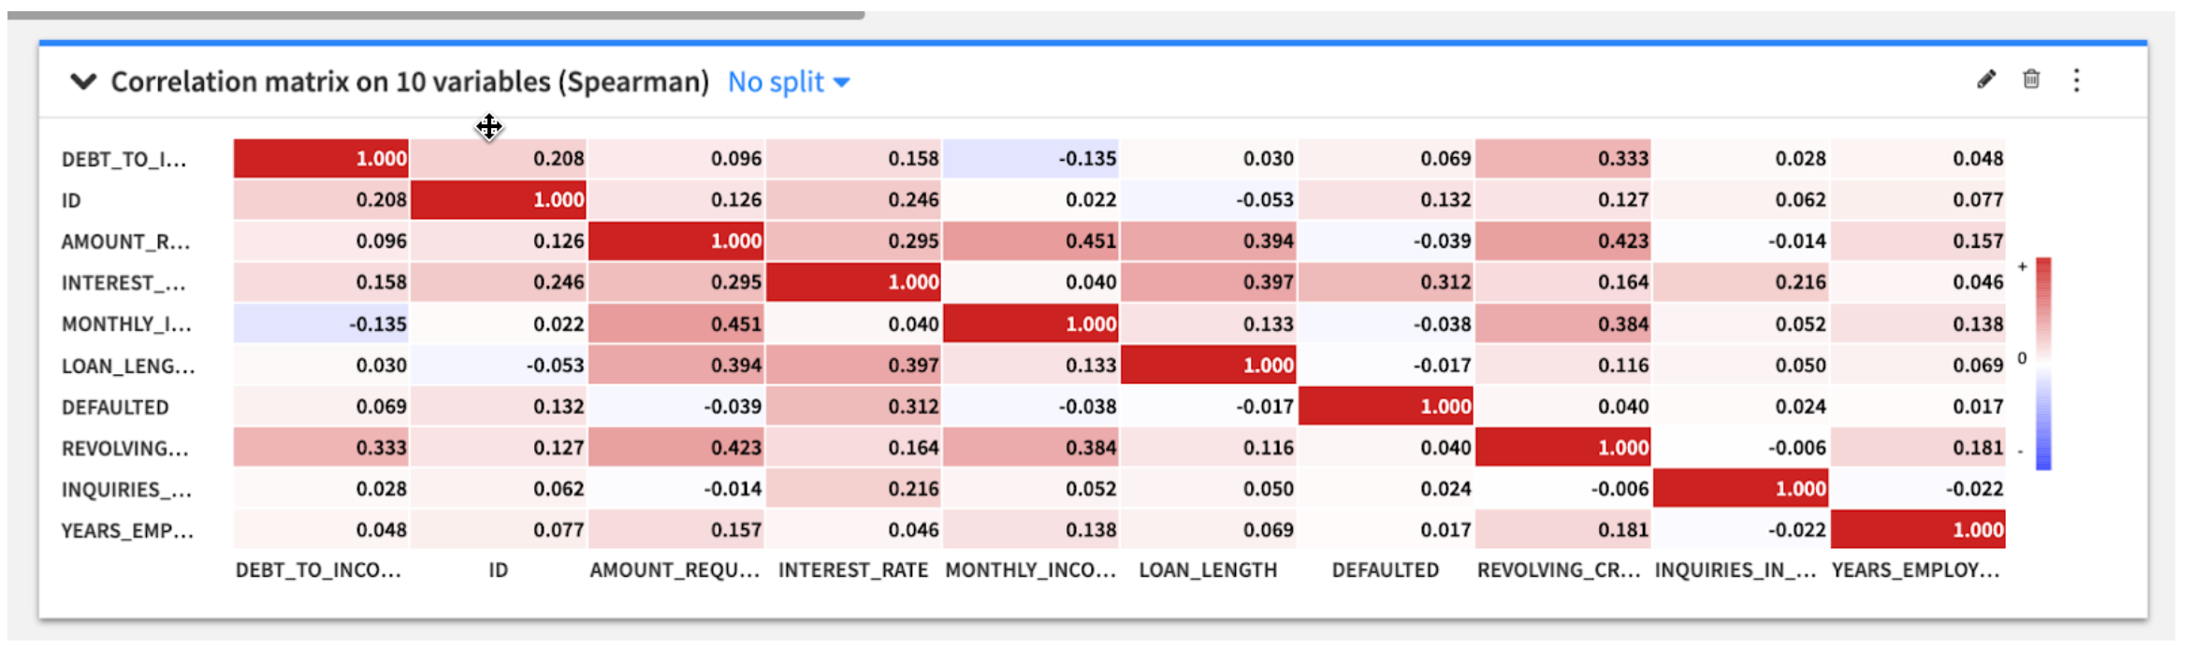Viewport: 2193px width, 647px height.
Task: Click 0.423 in the AMOUNT_R... row
Action: [x=1563, y=241]
